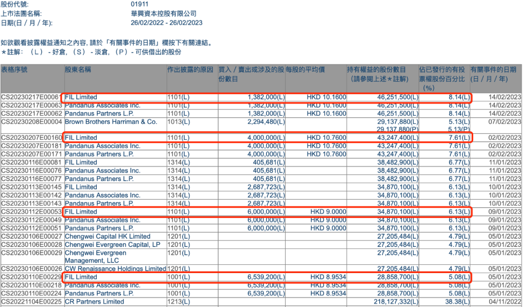Click disclosure reason code 1013(L)
Viewport: 523px width, 307px height.
(x=178, y=122)
